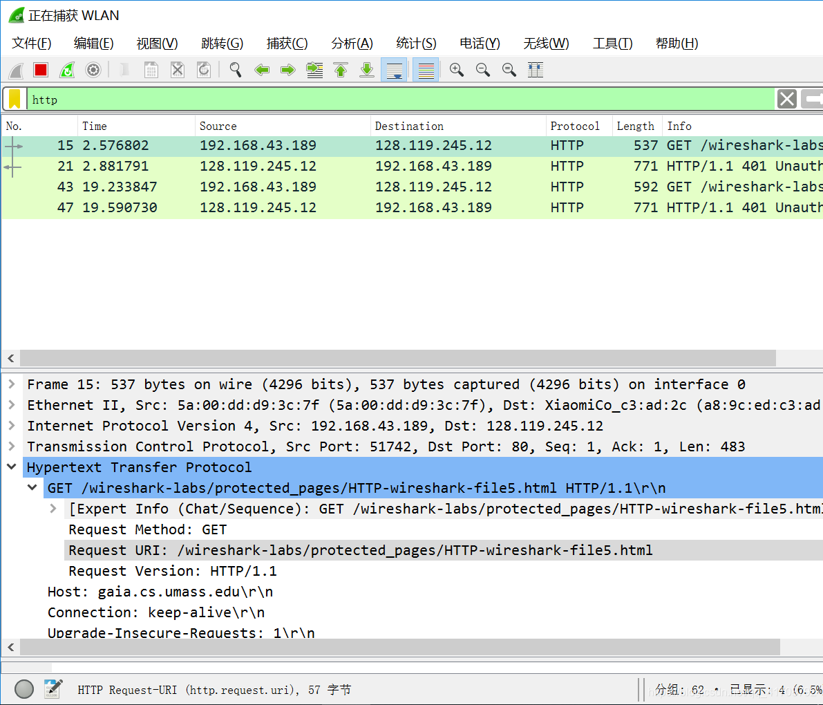823x705 pixels.
Task: Open the 电话(Y) menu
Action: 480,43
